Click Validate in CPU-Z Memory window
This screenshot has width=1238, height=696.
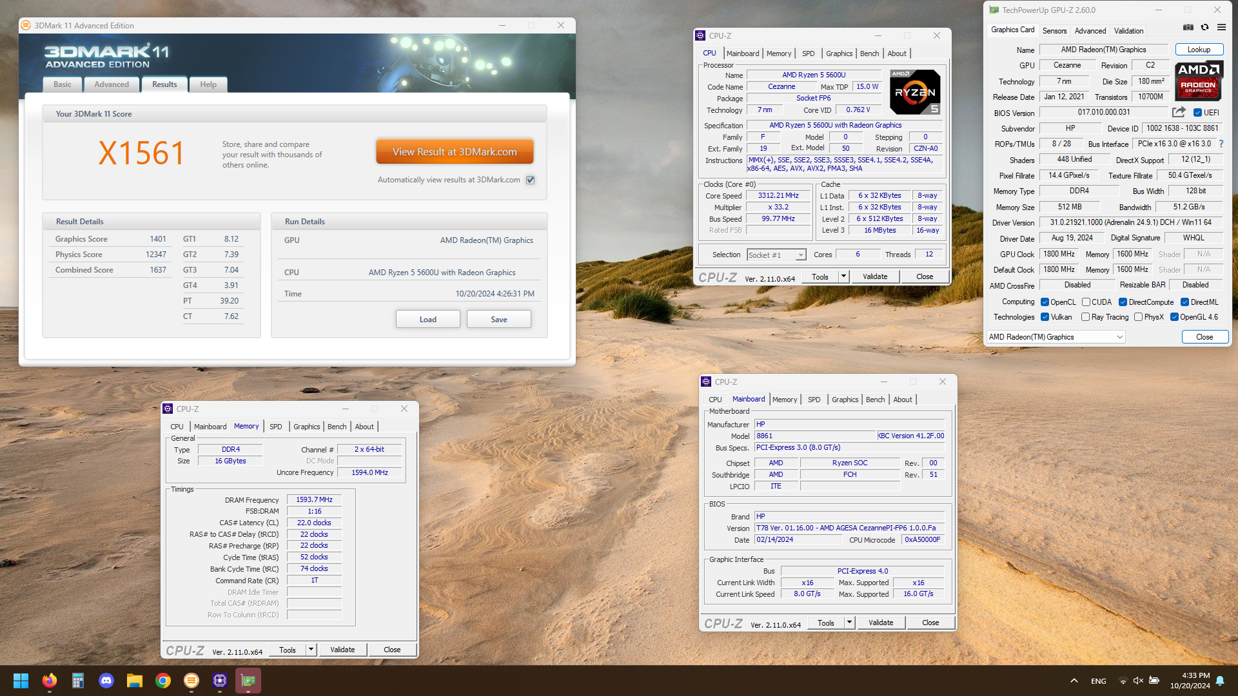pos(342,650)
